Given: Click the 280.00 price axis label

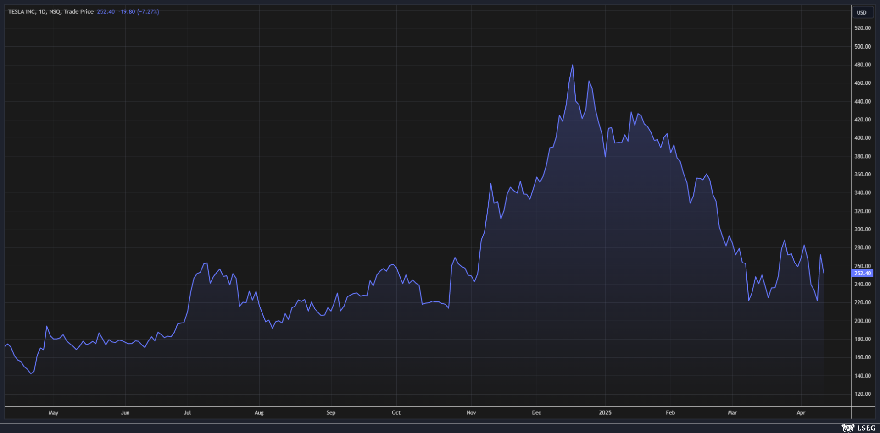Looking at the screenshot, I should 863,247.
